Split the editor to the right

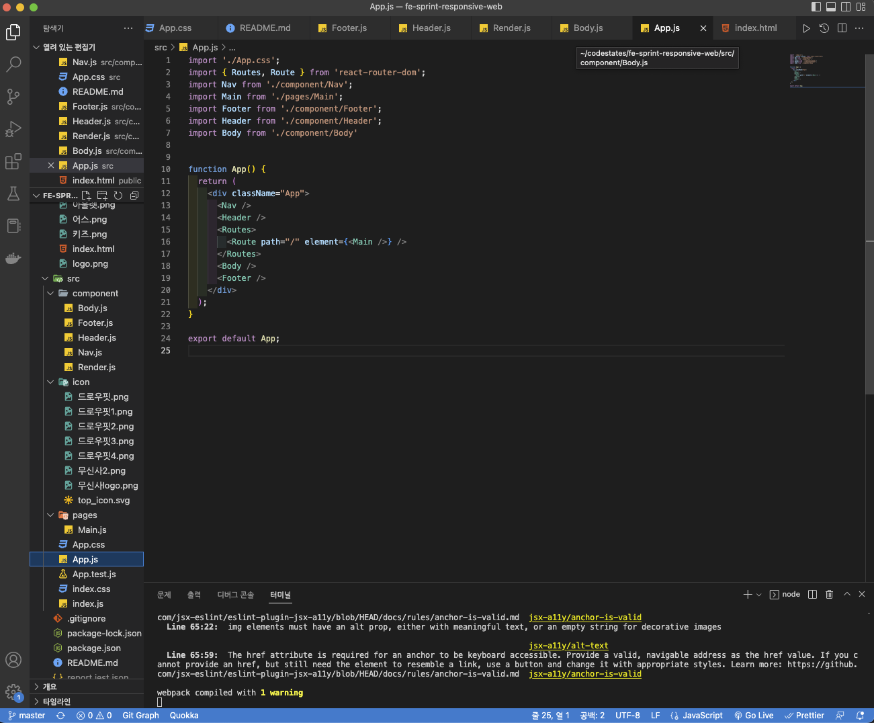pyautogui.click(x=842, y=28)
